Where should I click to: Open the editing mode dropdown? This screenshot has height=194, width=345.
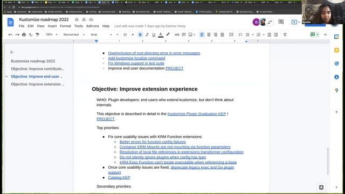(315, 34)
